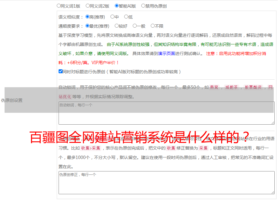Click the 燕窝 example keyword
Image resolution: width=278 pixels, height=200 pixels.
tap(214, 87)
